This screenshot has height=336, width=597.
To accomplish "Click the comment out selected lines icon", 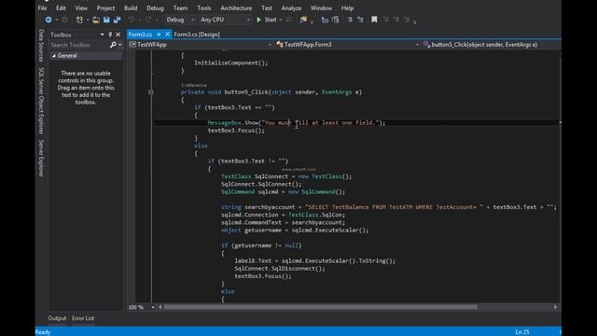I will pyautogui.click(x=350, y=20).
